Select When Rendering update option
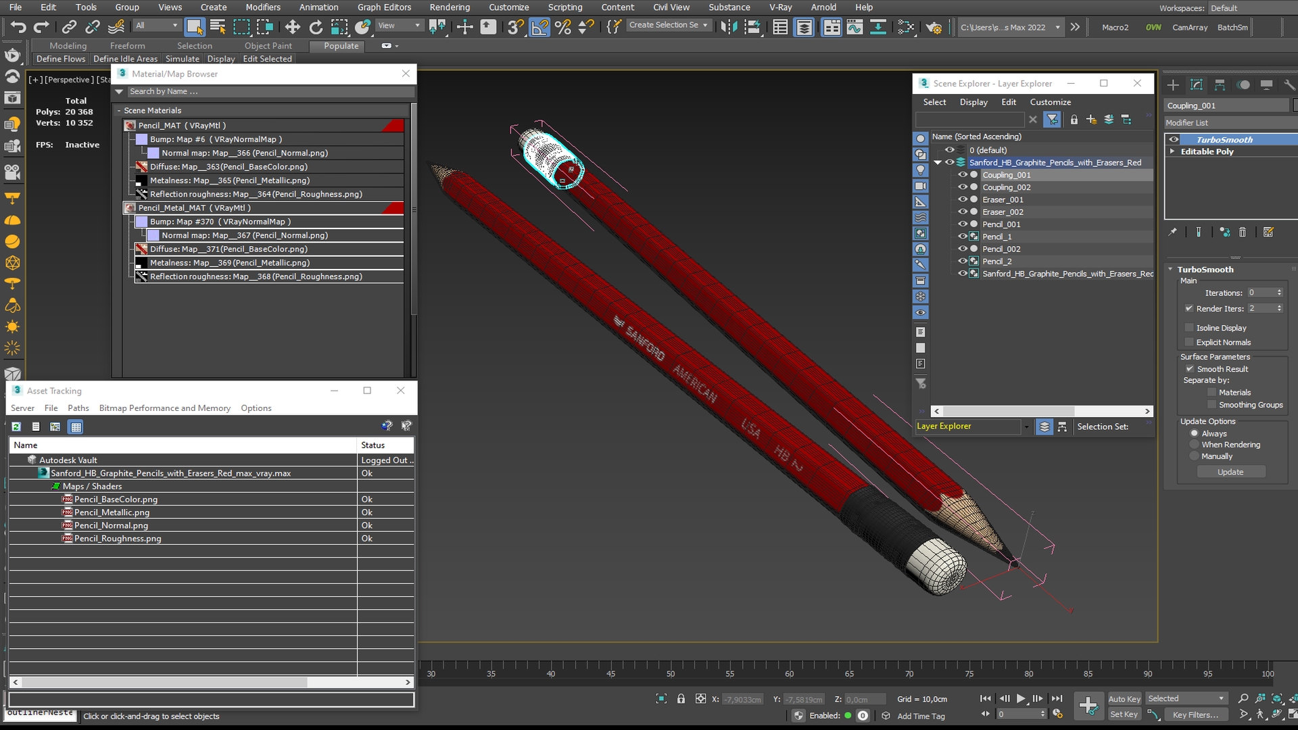The image size is (1298, 730). coord(1195,445)
